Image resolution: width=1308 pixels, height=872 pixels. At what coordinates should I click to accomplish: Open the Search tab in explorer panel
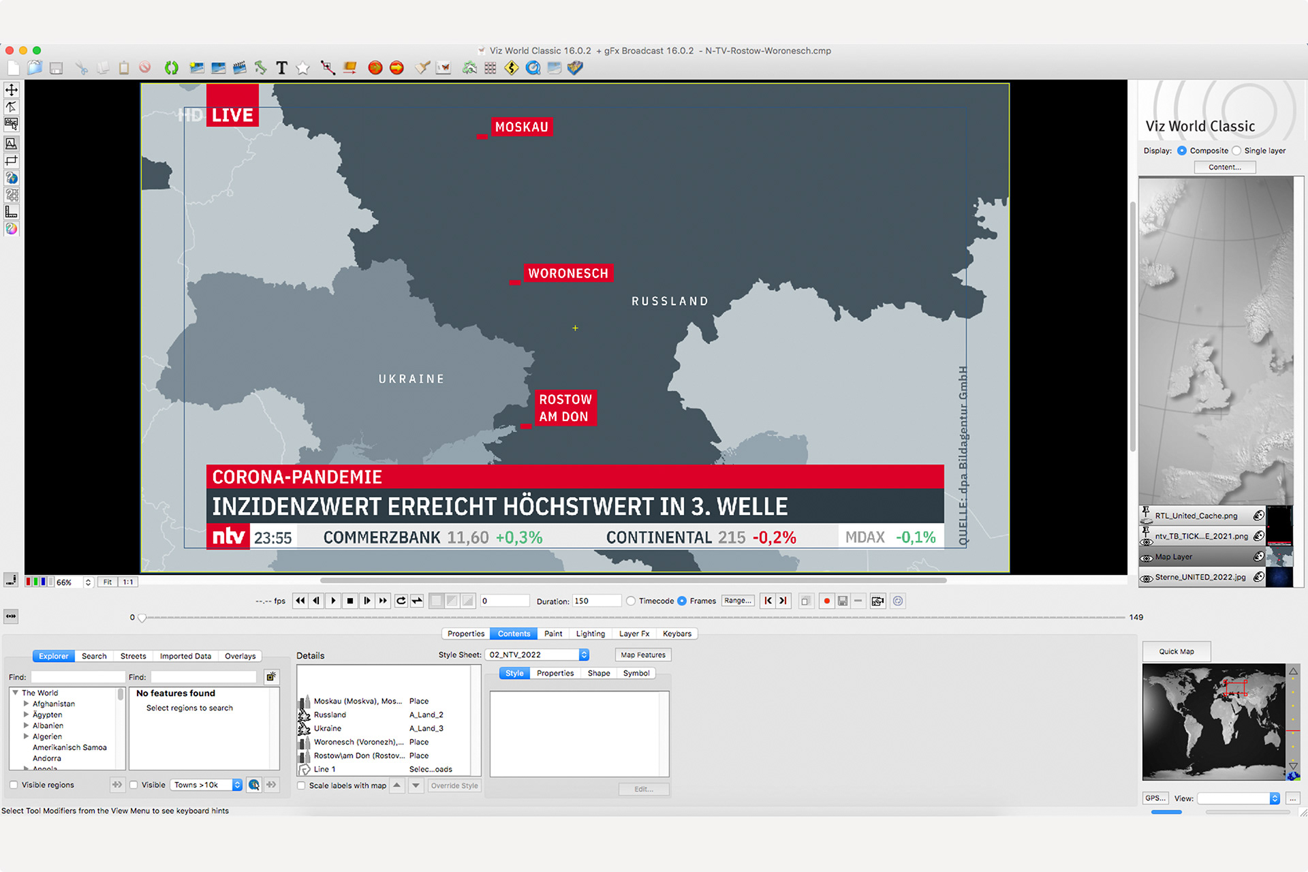pos(94,656)
